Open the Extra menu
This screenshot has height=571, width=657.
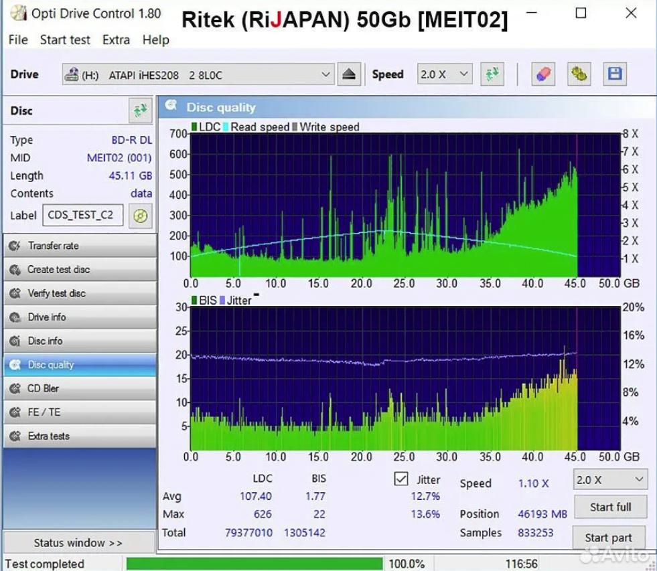pos(116,39)
